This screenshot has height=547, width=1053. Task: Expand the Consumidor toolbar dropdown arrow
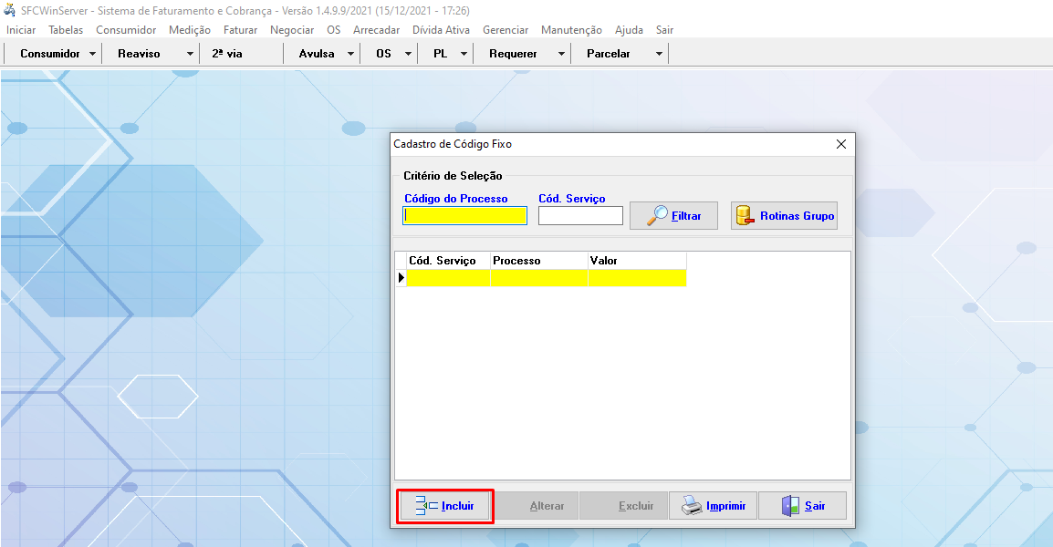(x=93, y=54)
